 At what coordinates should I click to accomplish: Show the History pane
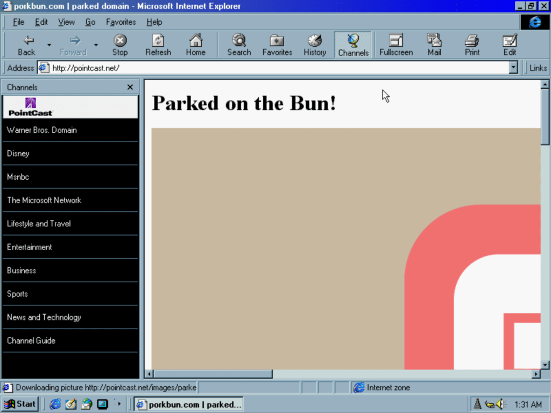(x=315, y=45)
